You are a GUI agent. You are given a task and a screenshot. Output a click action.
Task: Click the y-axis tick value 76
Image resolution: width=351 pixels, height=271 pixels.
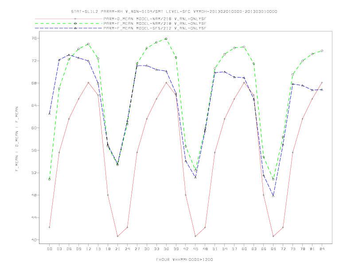[34, 38]
